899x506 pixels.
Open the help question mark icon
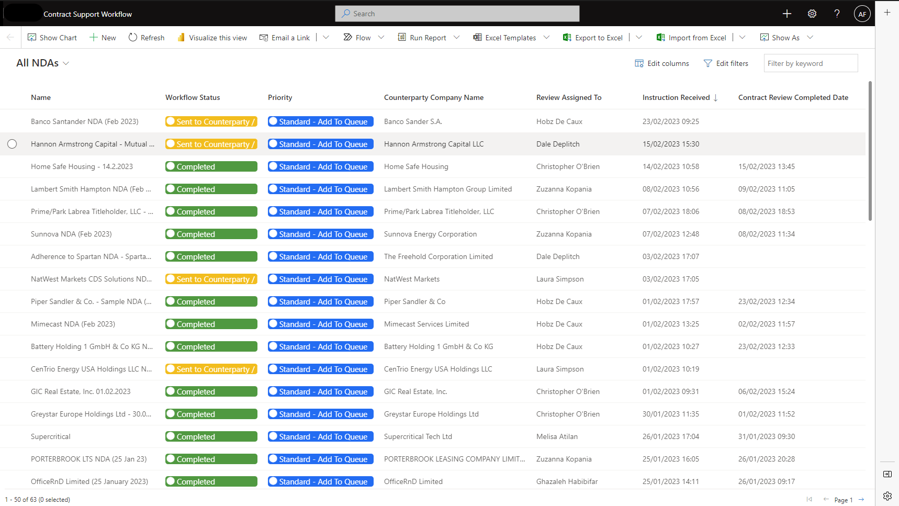click(x=837, y=14)
